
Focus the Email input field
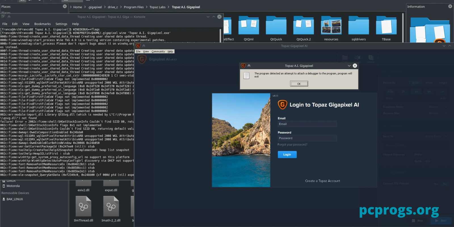[307, 124]
